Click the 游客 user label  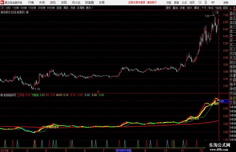pyautogui.click(x=226, y=2)
